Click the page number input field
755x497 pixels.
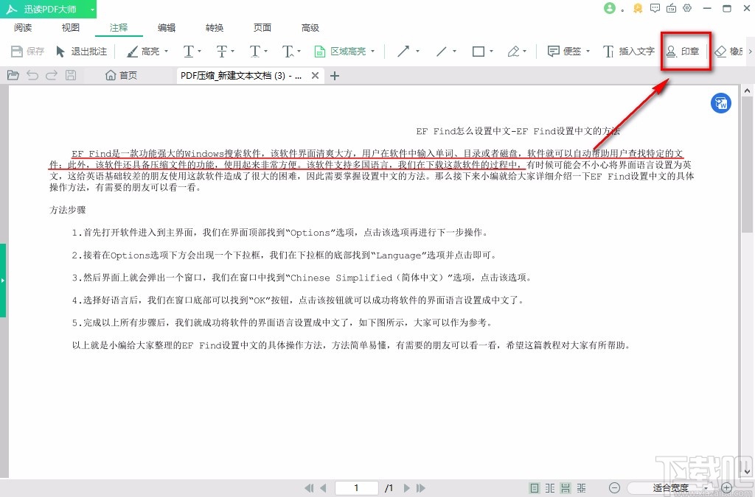pyautogui.click(x=356, y=487)
